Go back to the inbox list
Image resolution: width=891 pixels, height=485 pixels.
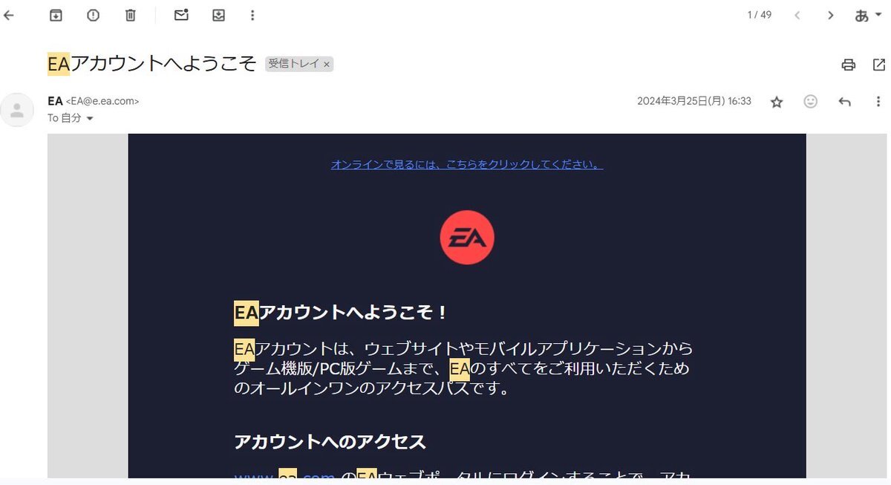(x=9, y=15)
